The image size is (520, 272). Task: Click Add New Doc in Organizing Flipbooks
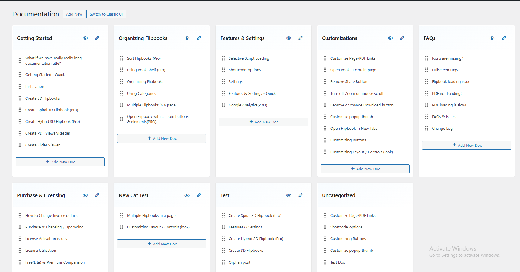(x=161, y=138)
